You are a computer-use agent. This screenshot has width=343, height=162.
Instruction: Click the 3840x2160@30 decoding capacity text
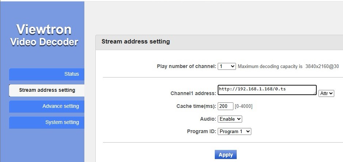click(x=322, y=67)
